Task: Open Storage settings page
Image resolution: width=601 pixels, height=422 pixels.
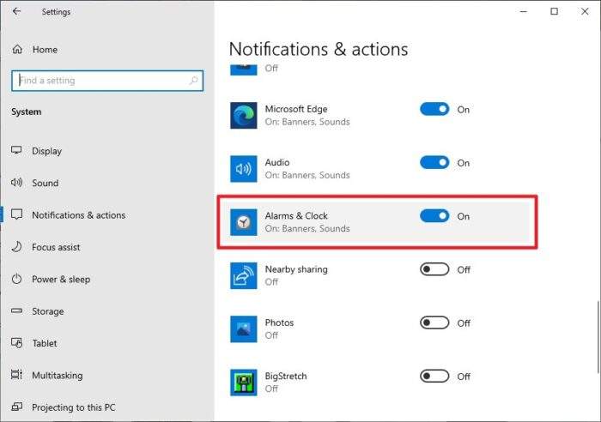Action: [107, 311]
